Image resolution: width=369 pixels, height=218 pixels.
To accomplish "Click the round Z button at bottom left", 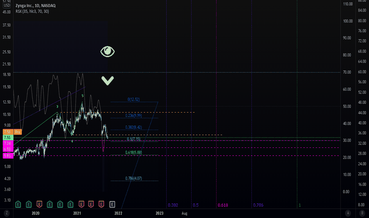I will [x=7, y=213].
